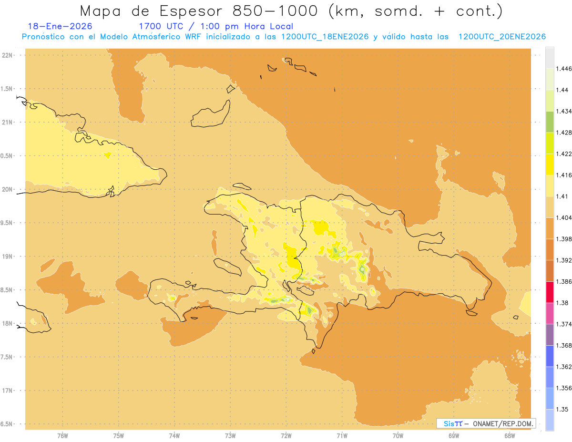Click the '17N' latitude label
Image resolution: width=572 pixels, height=442 pixels.
pos(8,391)
